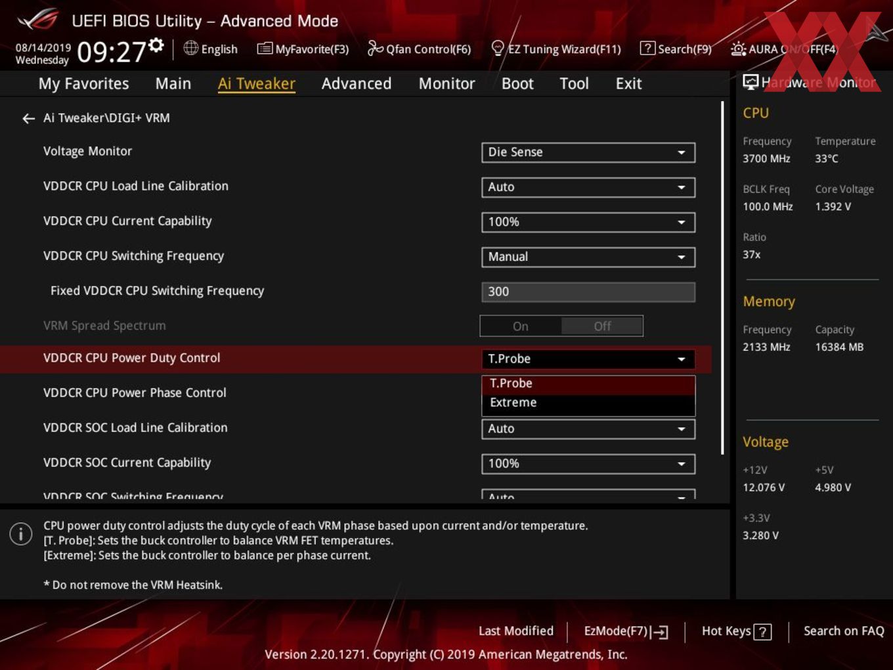Open VDDCR SOC Switching Frequency dropdown

588,495
